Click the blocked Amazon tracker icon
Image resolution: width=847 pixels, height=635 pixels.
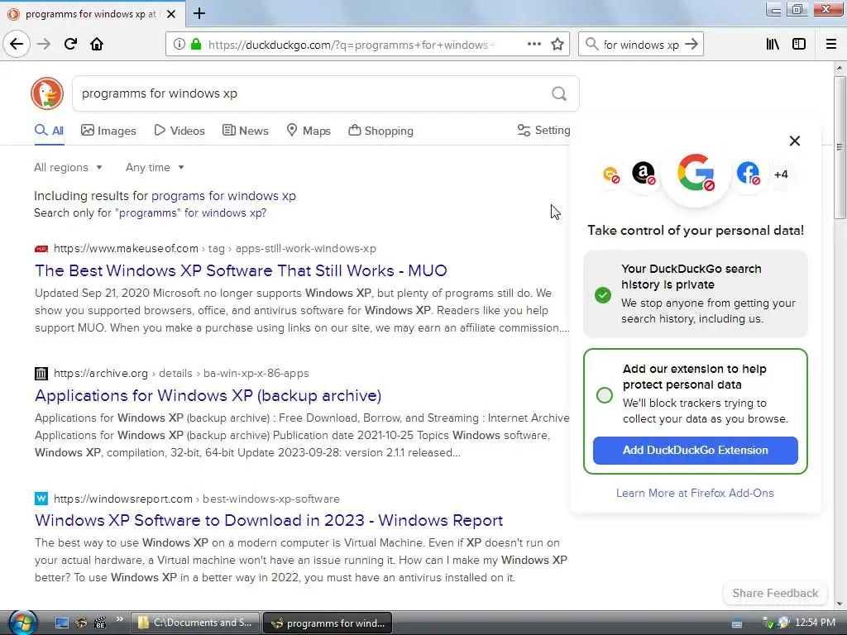pyautogui.click(x=644, y=174)
